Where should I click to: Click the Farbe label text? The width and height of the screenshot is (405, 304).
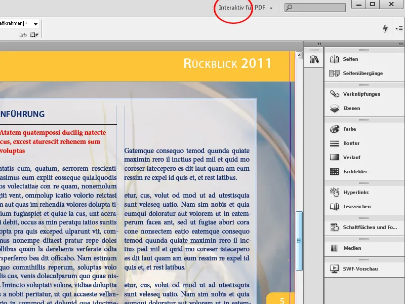pyautogui.click(x=349, y=129)
